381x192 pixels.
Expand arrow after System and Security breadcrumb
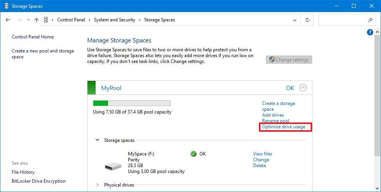pos(140,20)
